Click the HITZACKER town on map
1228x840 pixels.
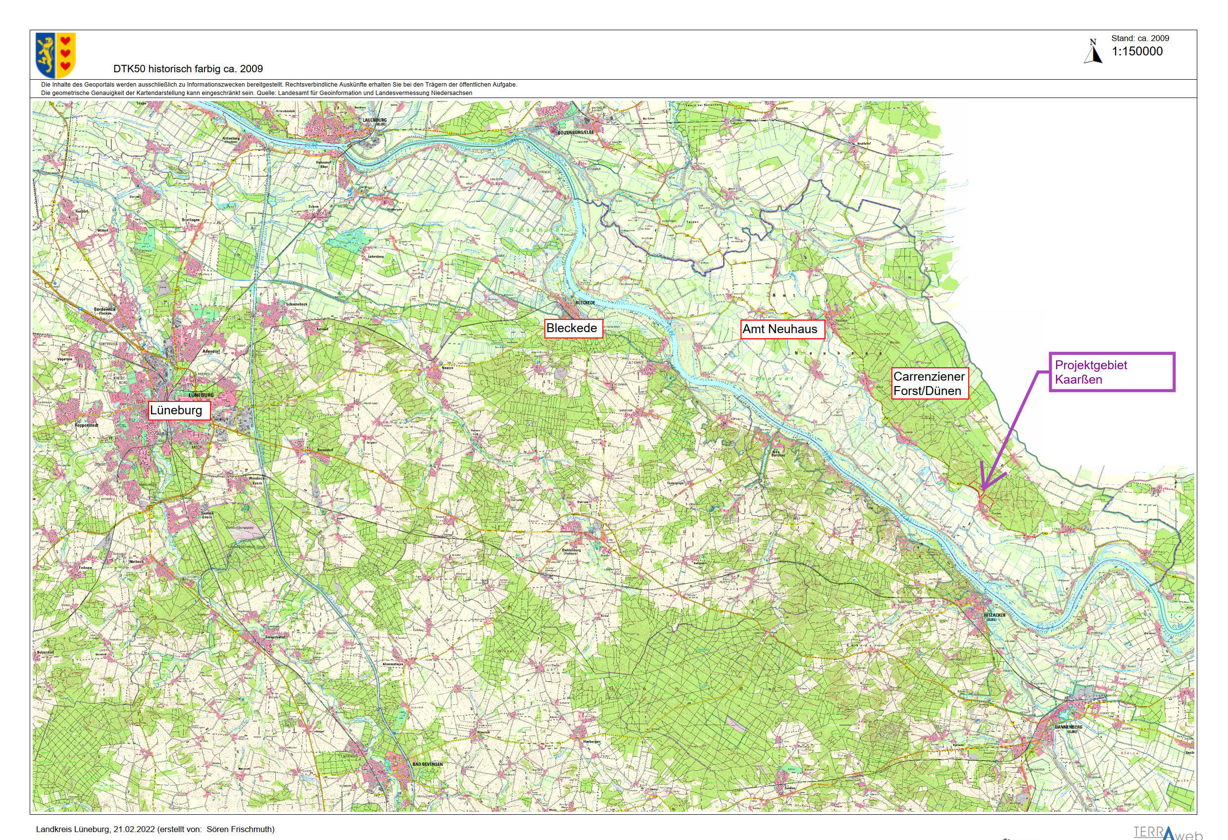click(x=994, y=615)
